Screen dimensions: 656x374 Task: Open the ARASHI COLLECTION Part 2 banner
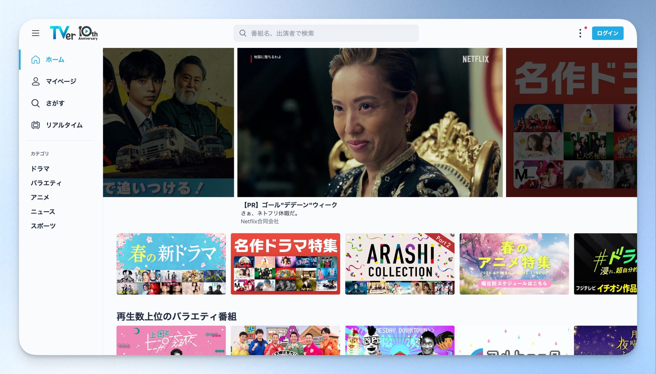pyautogui.click(x=400, y=264)
